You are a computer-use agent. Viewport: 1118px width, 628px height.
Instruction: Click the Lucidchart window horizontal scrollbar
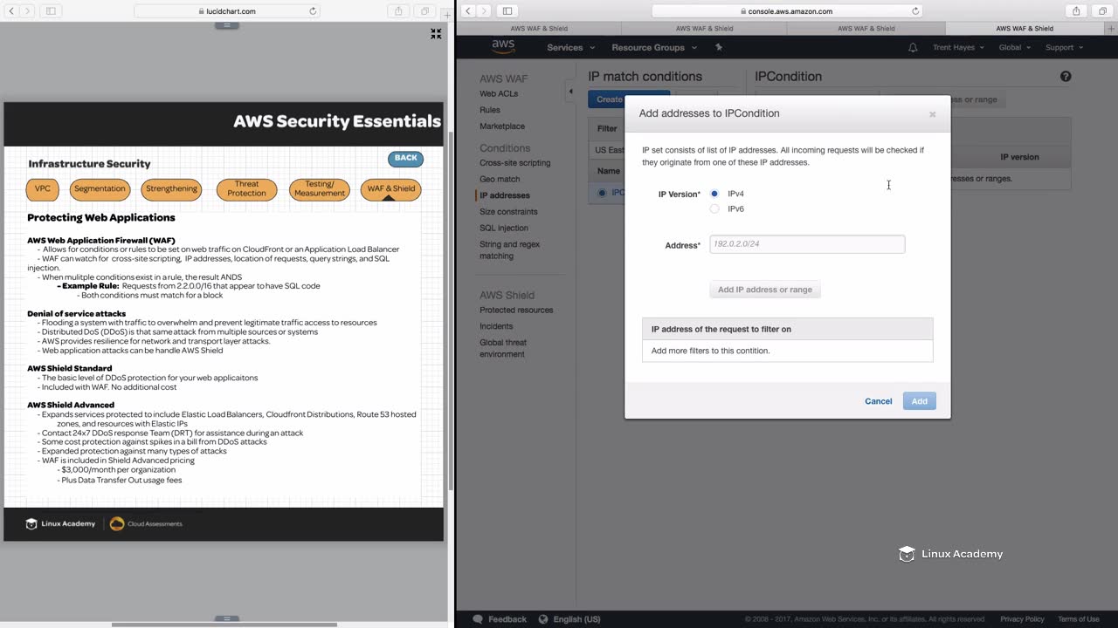tap(224, 624)
